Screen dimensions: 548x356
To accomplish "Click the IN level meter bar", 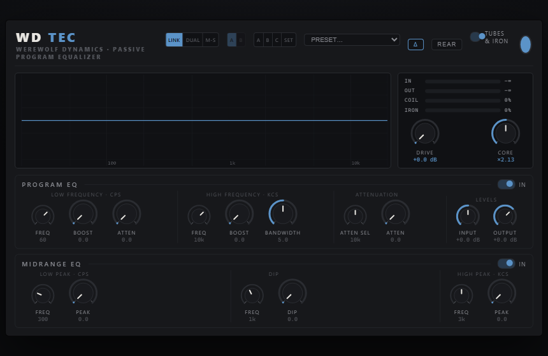I will click(463, 81).
